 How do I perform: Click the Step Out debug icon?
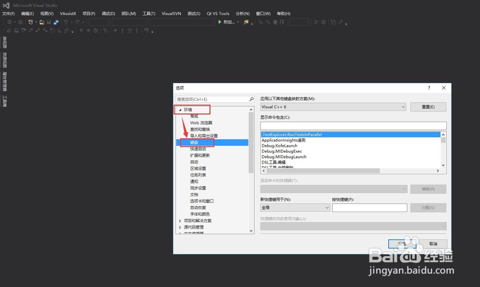pyautogui.click(x=137, y=30)
